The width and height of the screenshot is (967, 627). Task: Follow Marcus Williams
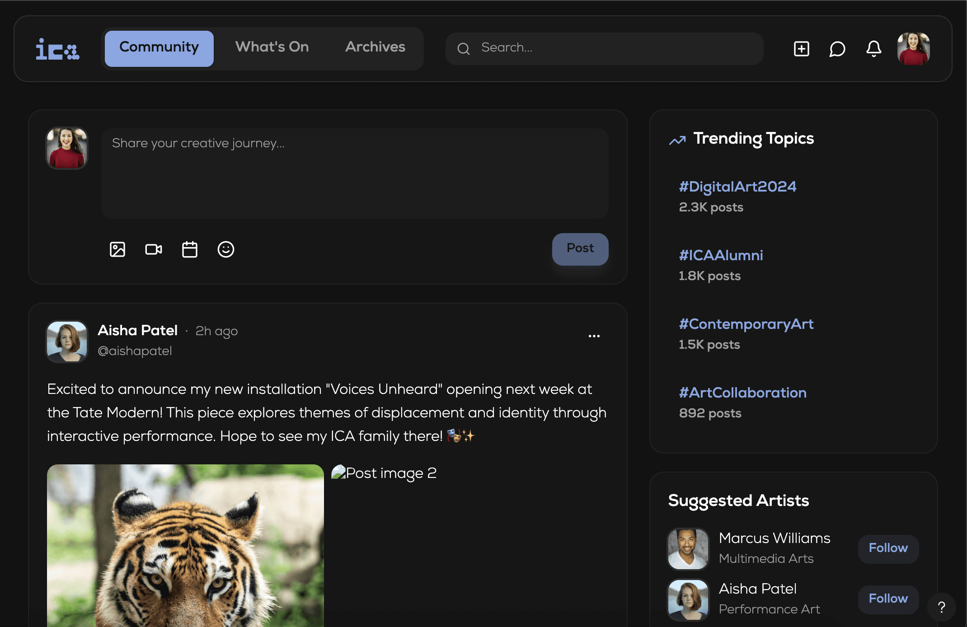tap(888, 548)
